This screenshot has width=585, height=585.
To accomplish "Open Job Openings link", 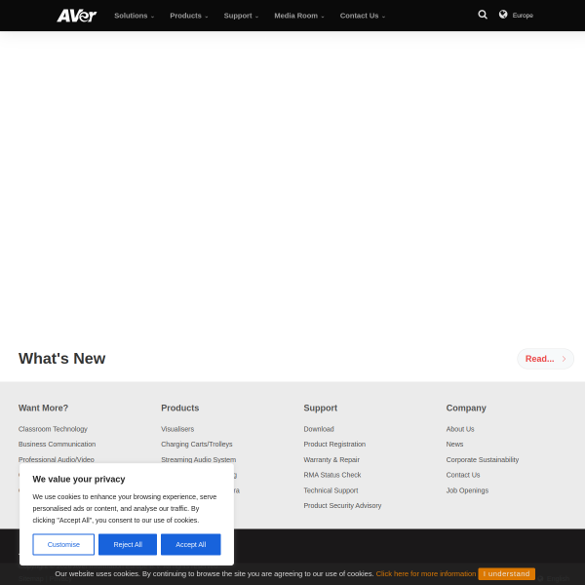I will (467, 490).
